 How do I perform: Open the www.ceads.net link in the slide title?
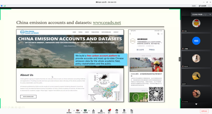[107, 22]
